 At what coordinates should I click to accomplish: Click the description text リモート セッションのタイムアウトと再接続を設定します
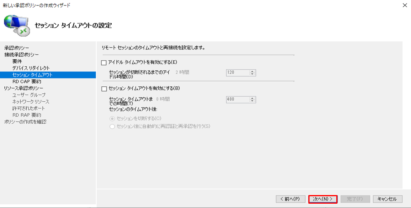(x=153, y=48)
